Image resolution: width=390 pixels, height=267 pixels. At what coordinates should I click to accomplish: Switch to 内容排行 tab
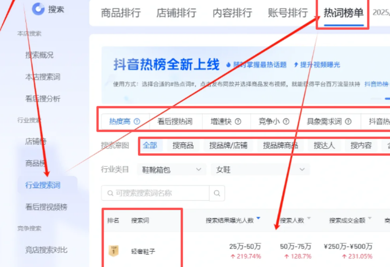coord(232,13)
